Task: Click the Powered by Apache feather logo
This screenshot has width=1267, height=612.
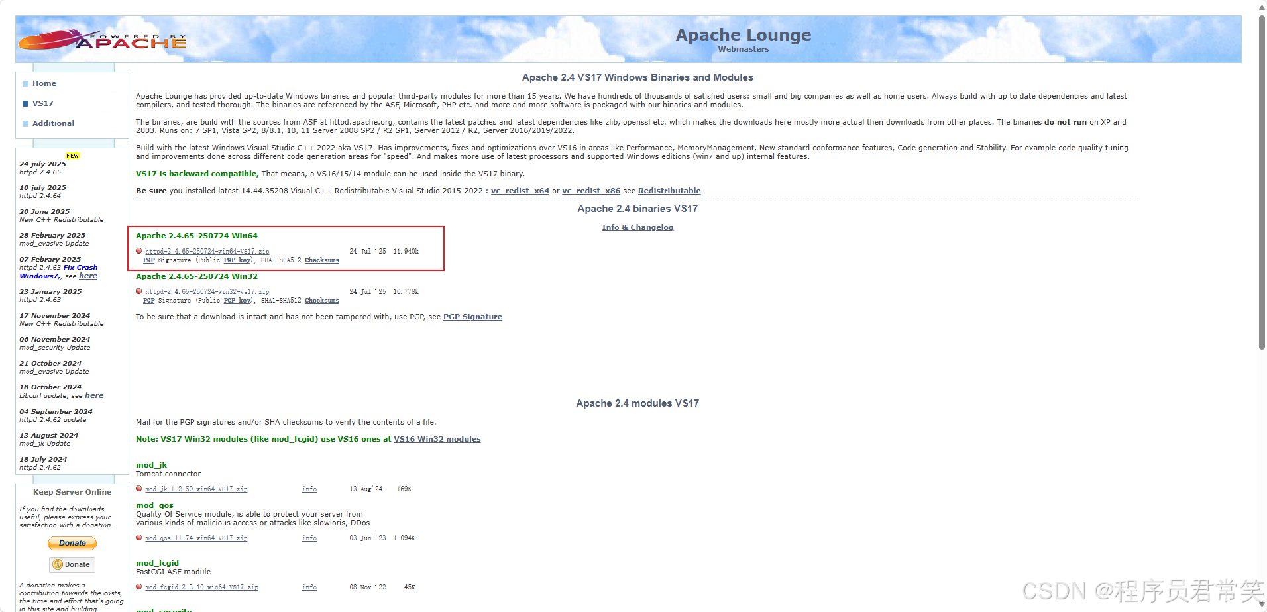Action: click(x=102, y=40)
